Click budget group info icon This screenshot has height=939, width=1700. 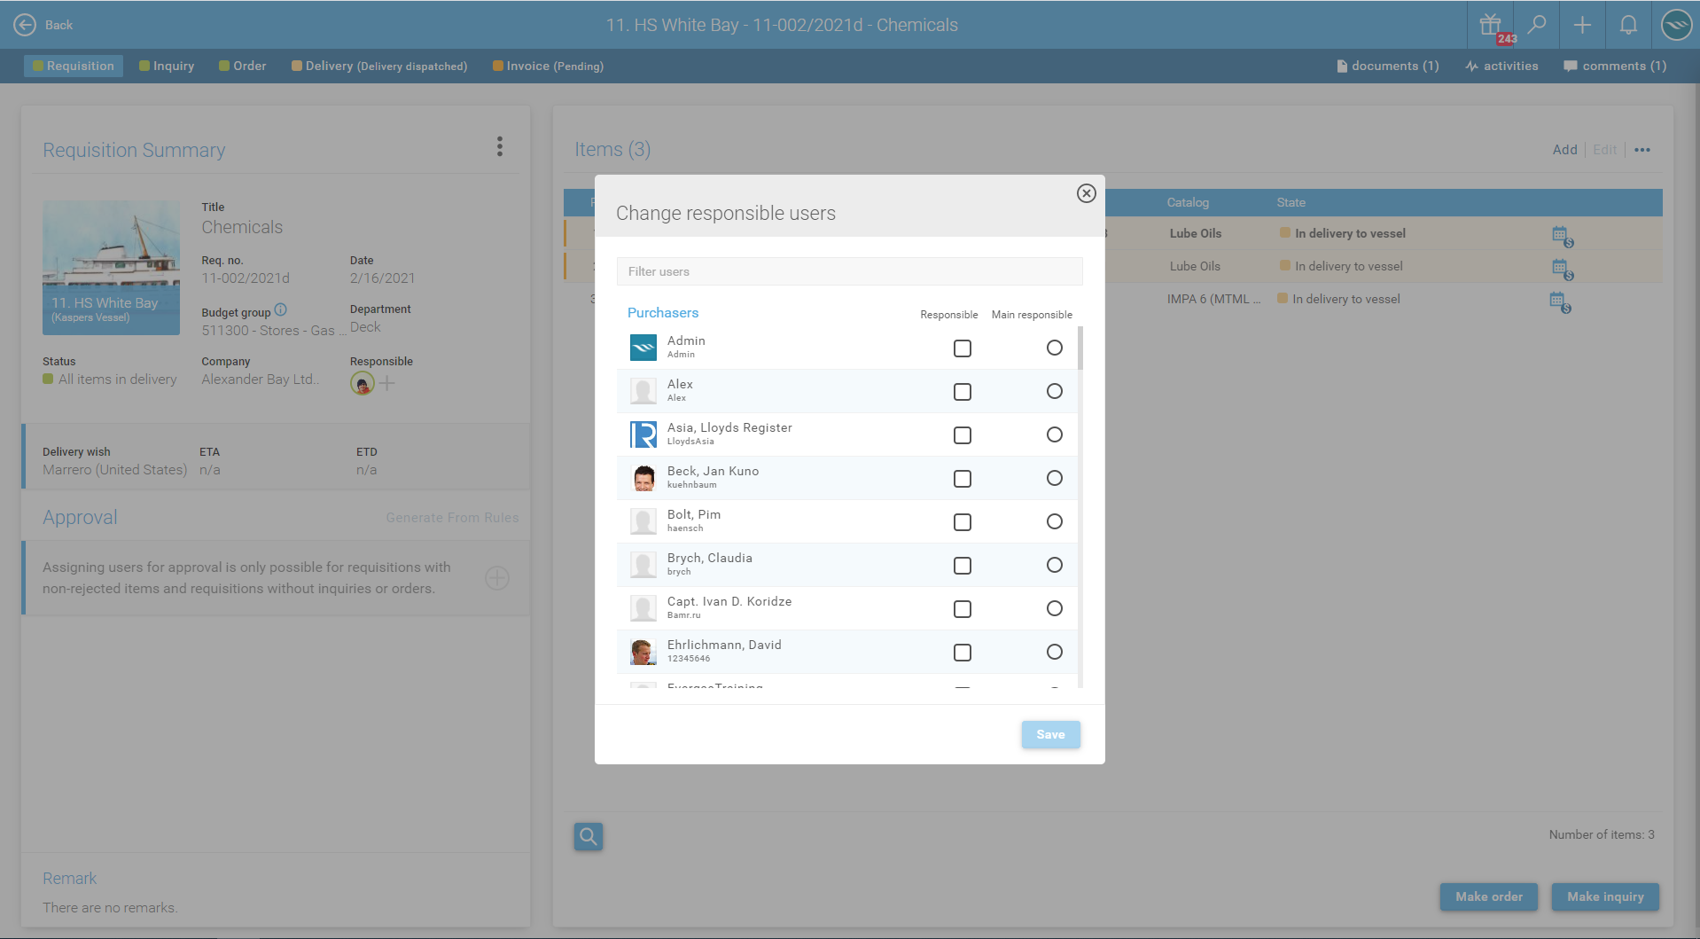click(281, 309)
